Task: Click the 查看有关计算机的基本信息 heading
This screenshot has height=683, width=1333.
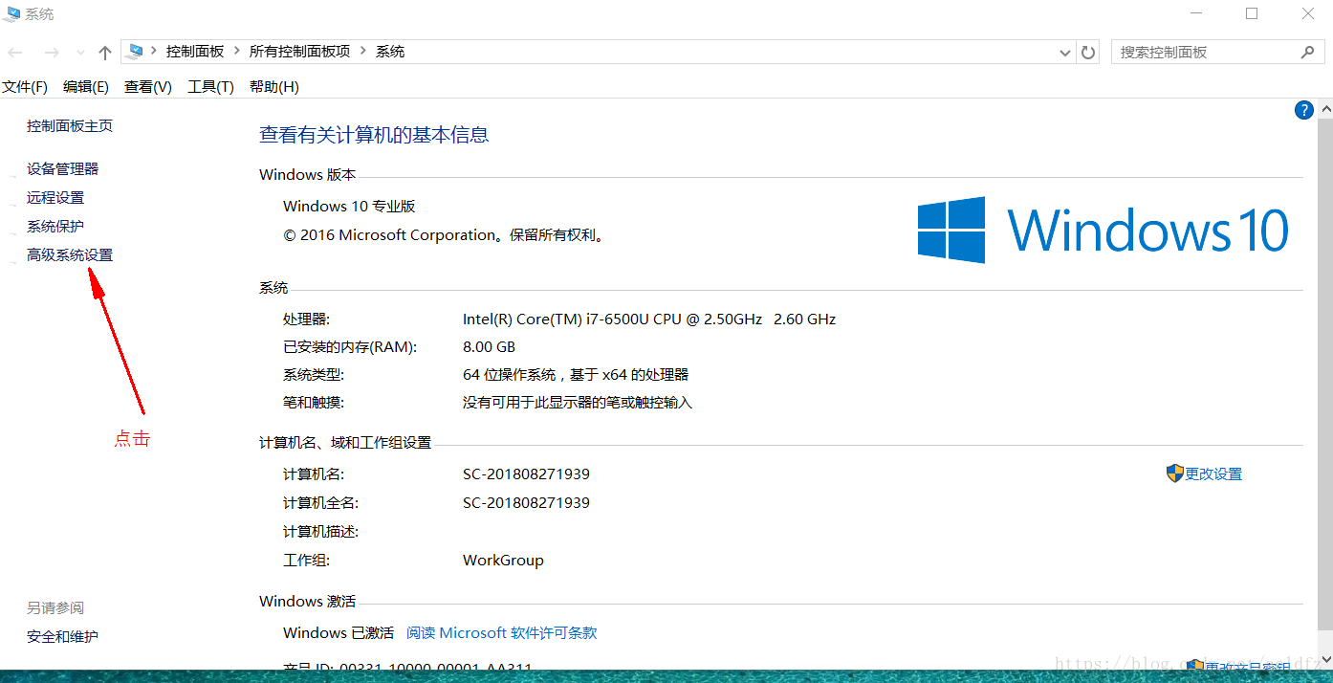Action: (x=374, y=135)
